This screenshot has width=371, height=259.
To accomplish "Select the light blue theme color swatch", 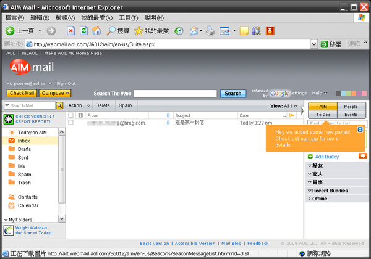I will point(343,93).
